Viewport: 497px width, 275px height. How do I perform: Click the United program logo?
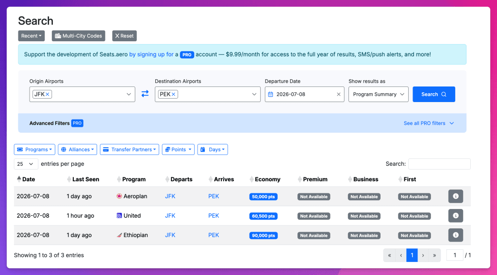coord(119,216)
